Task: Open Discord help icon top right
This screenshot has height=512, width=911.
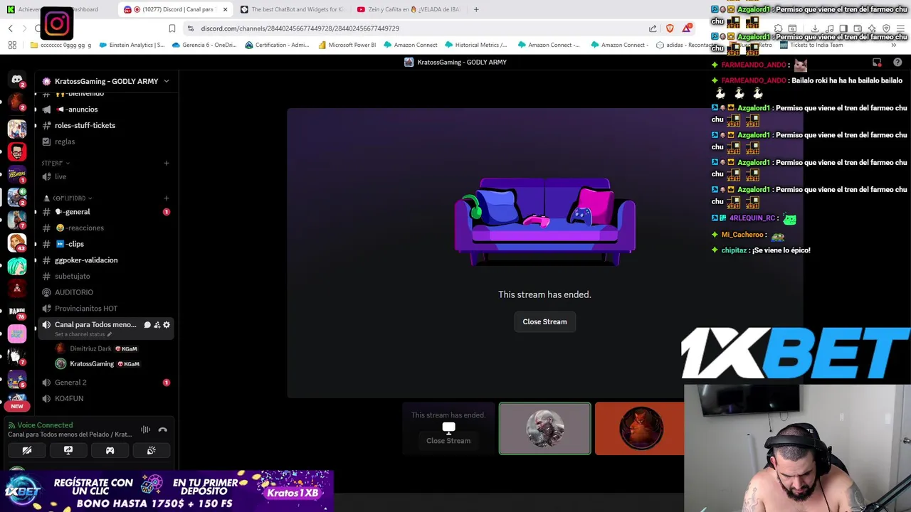Action: [x=897, y=63]
